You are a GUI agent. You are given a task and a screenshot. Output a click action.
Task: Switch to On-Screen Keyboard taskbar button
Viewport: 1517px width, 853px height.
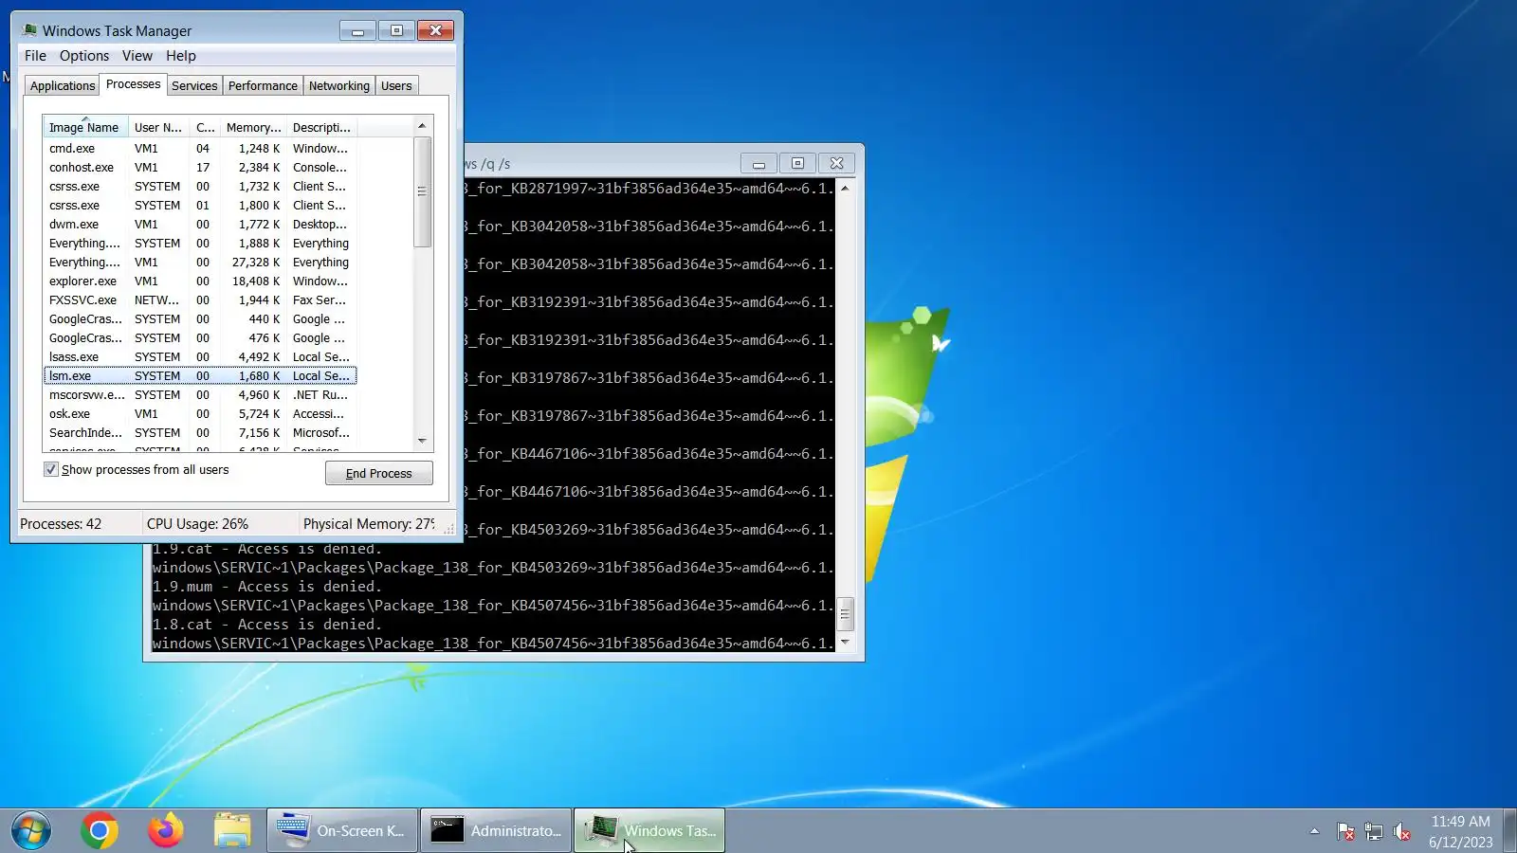point(342,831)
